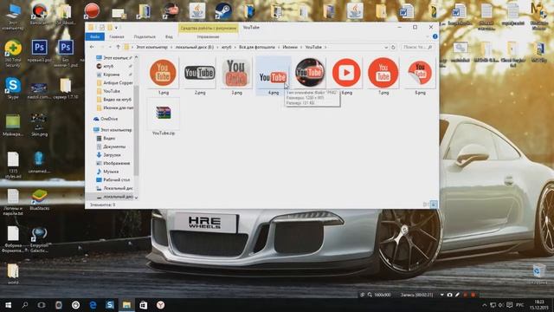Viewport: 554px width, 312px height.
Task: Open Windows Store from taskbar
Action: pos(143,305)
